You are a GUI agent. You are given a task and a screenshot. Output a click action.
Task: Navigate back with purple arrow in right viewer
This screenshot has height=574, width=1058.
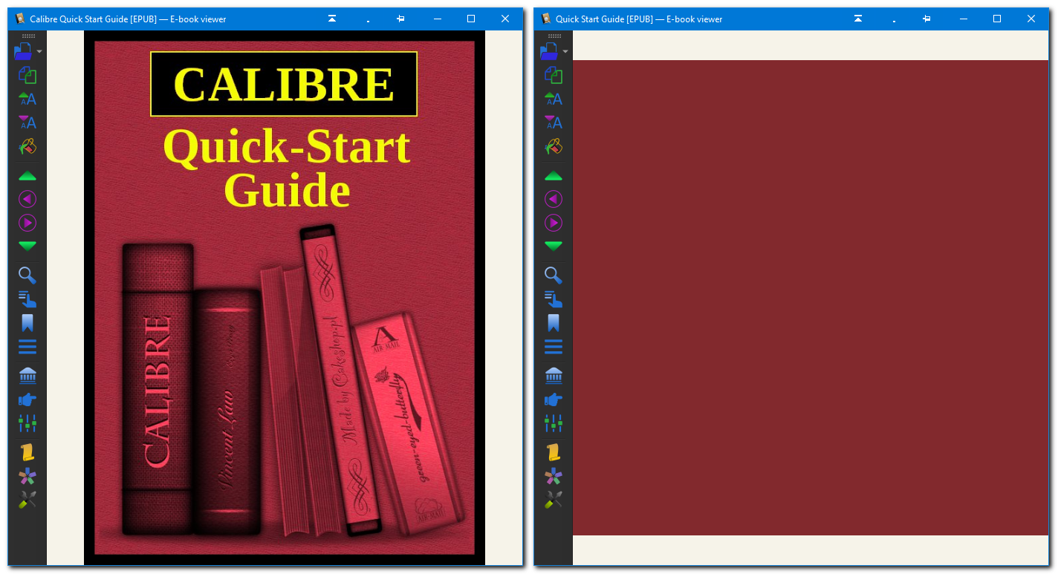554,199
